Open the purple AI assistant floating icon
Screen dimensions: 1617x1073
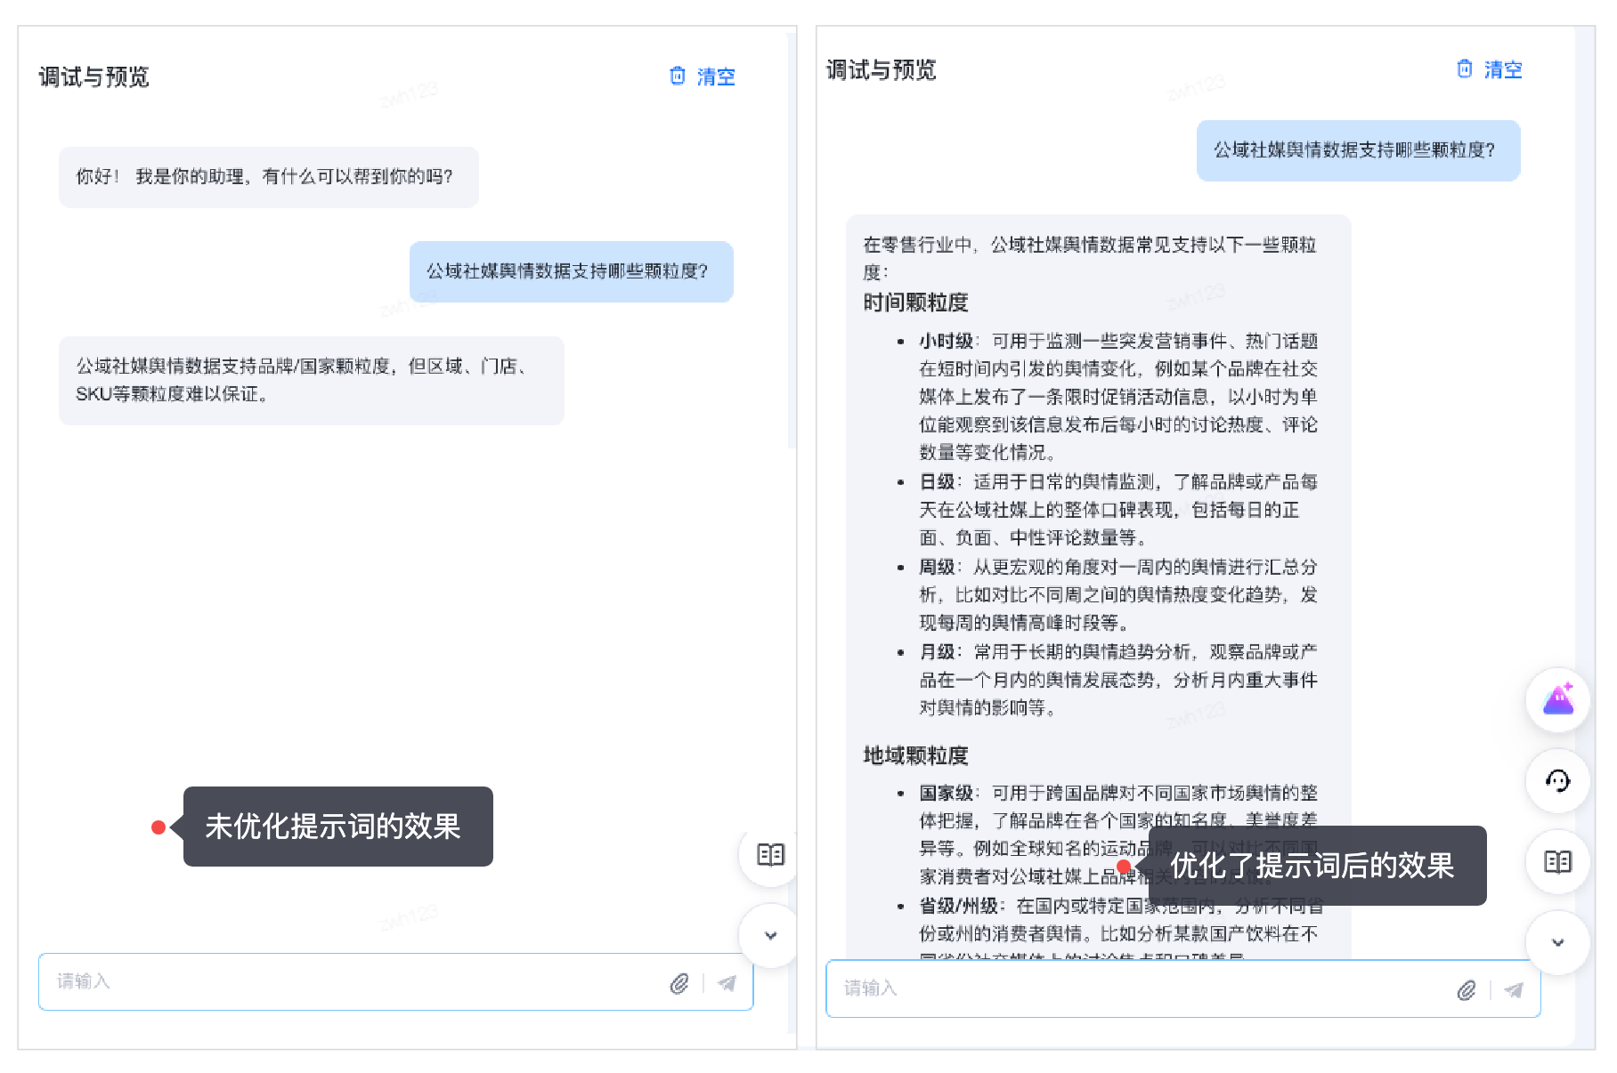click(1558, 700)
